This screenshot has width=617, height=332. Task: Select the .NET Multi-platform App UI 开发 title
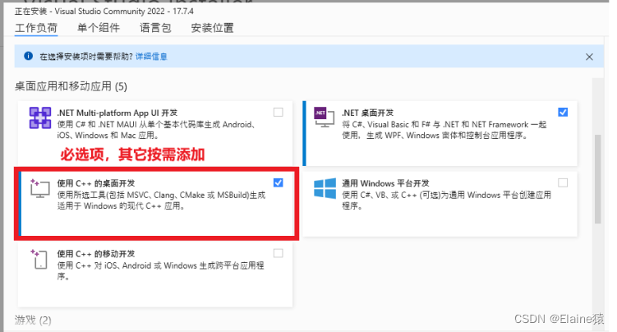[x=117, y=113]
